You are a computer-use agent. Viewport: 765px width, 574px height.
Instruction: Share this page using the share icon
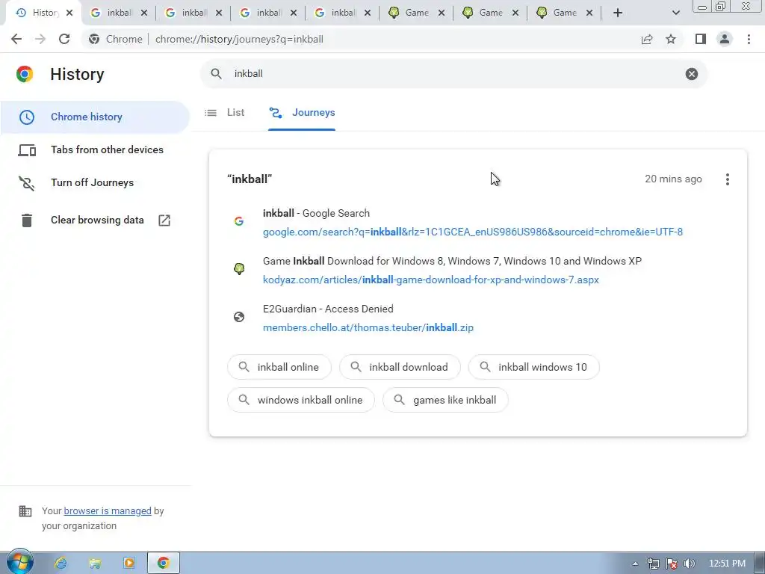coord(647,39)
